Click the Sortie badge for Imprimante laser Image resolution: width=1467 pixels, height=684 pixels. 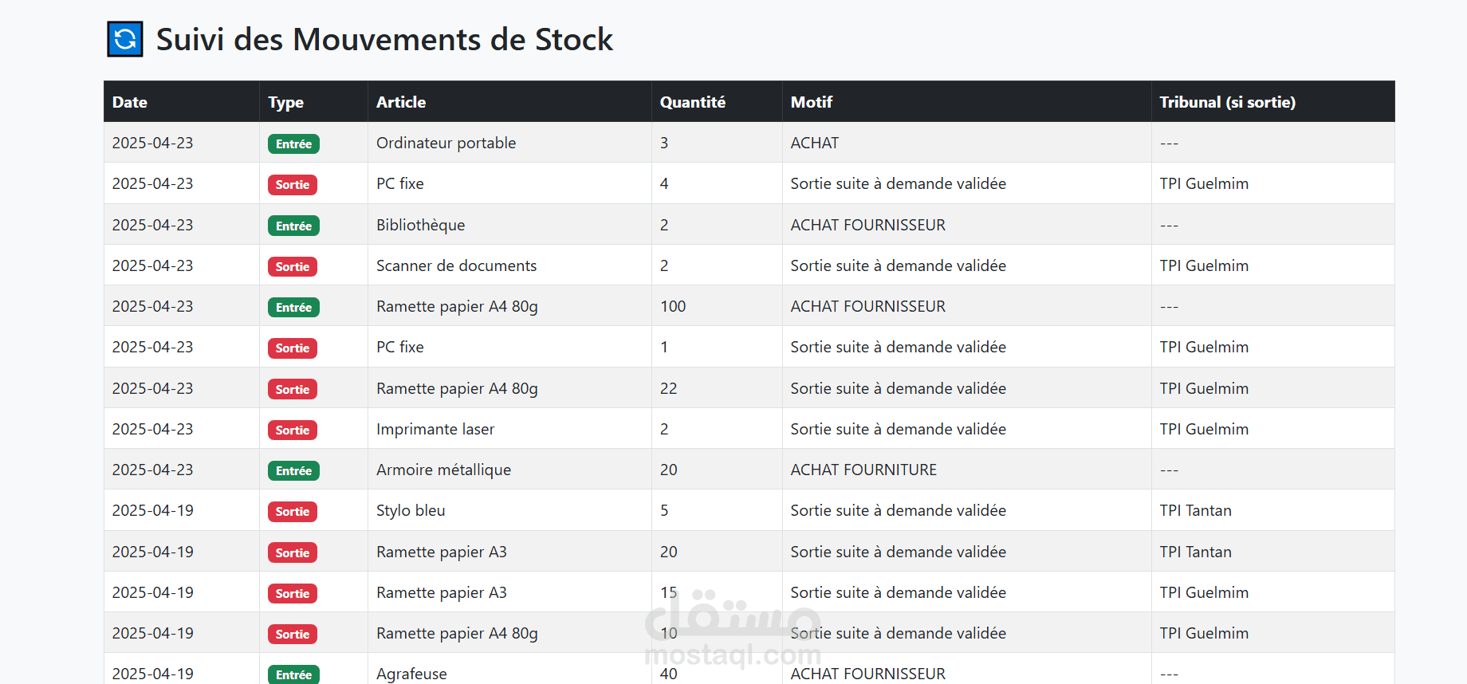293,430
